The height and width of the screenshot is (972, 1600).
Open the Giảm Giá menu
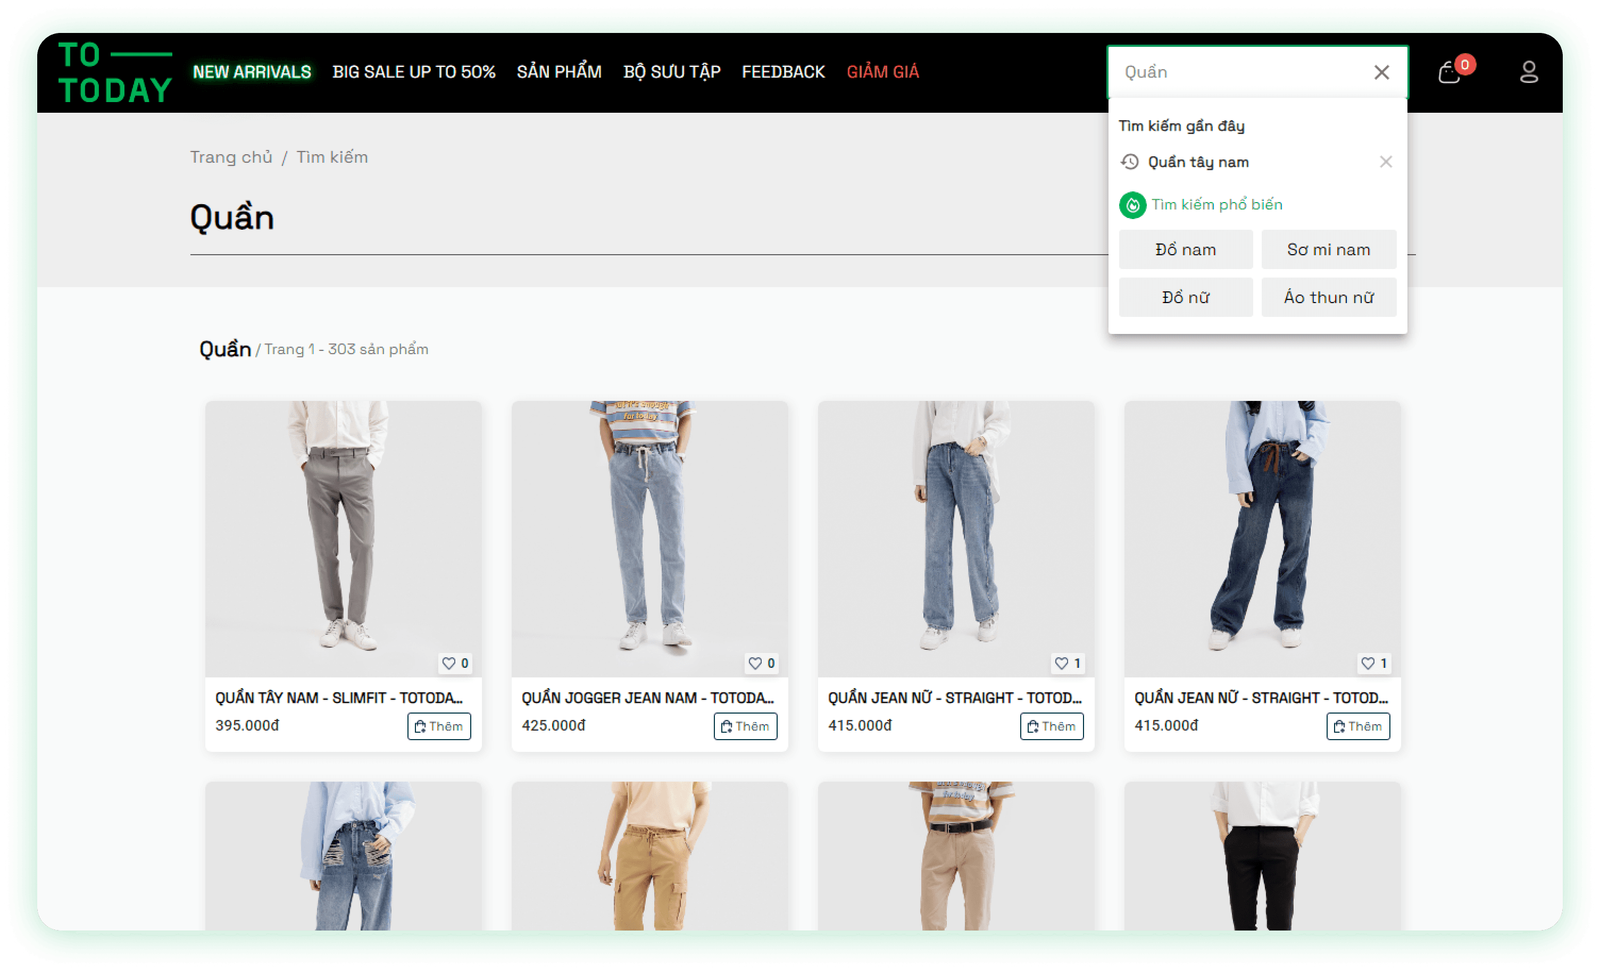click(x=882, y=72)
